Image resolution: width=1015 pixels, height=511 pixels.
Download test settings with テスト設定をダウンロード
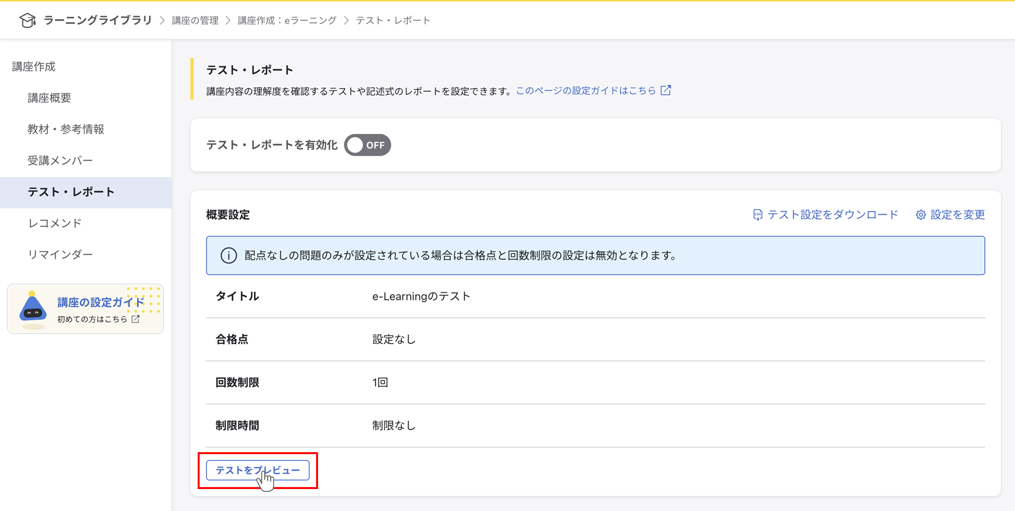click(833, 215)
